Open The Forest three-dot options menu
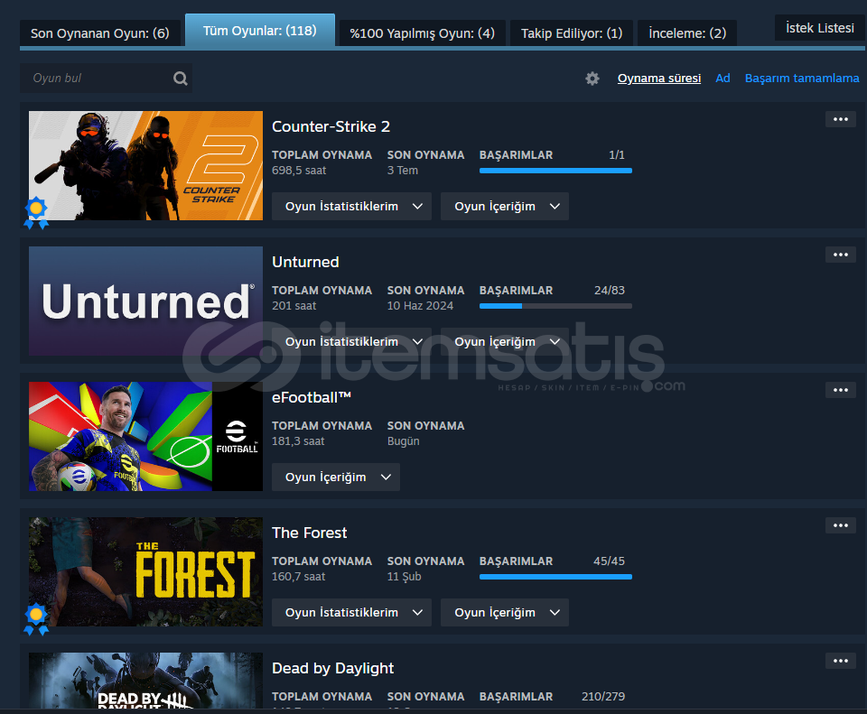This screenshot has width=867, height=714. [x=841, y=525]
